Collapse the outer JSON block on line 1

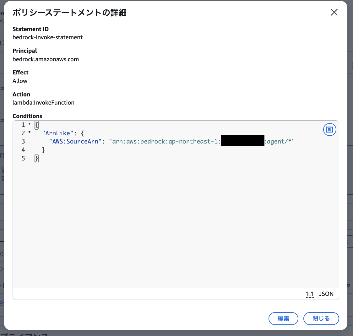click(x=30, y=124)
